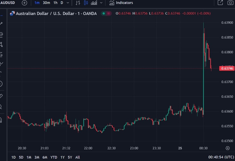The width and height of the screenshot is (235, 161).
Task: Click the close value C0.63746
Action: [173, 14]
